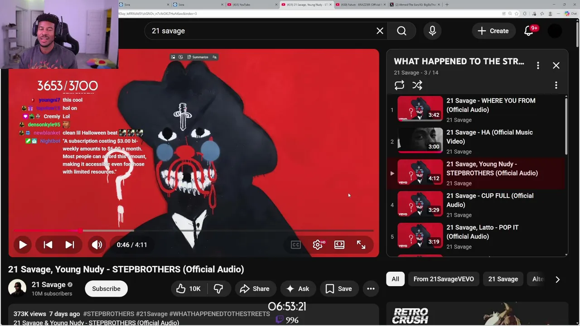Switch to the X Ahmed/The Ears tab
The height and width of the screenshot is (326, 580).
[415, 5]
